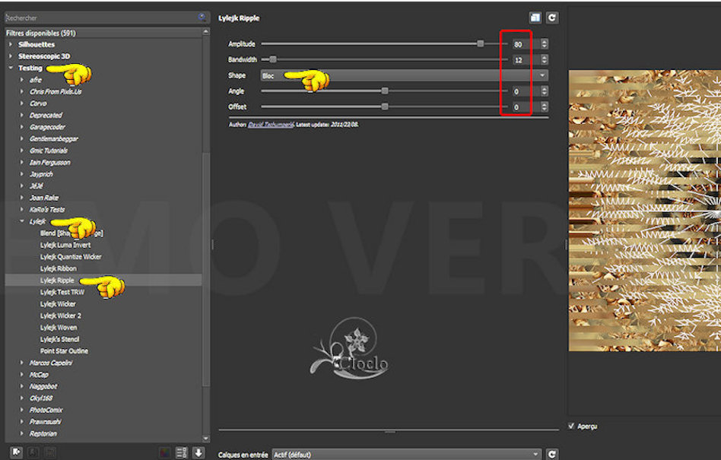Click the colored square icon below the filter tree
The height and width of the screenshot is (460, 721).
tap(164, 452)
